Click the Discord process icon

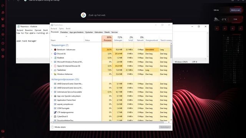pos(55,54)
